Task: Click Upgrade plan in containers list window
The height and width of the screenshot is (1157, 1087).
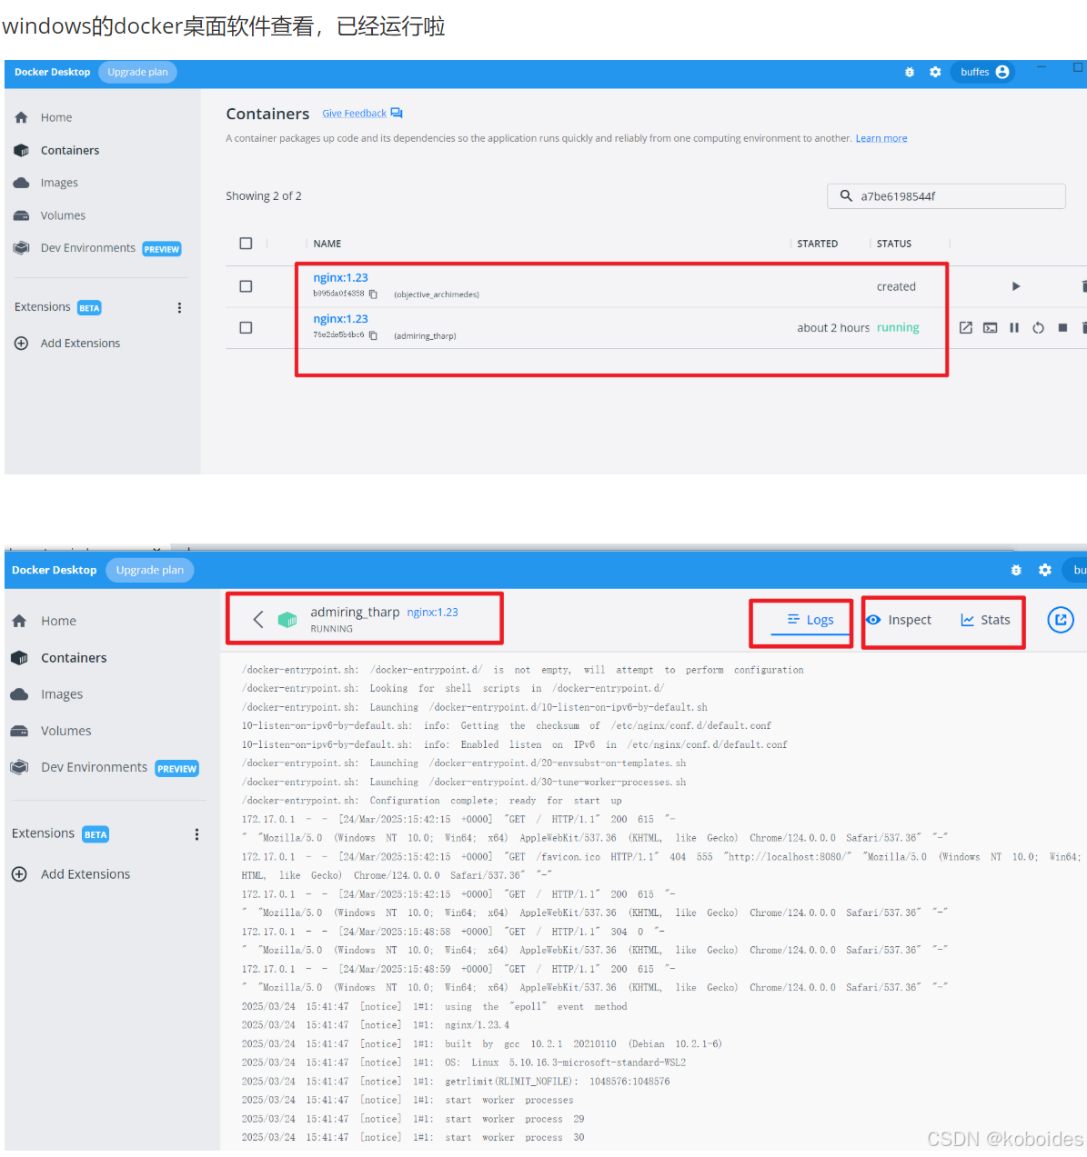Action: [137, 72]
